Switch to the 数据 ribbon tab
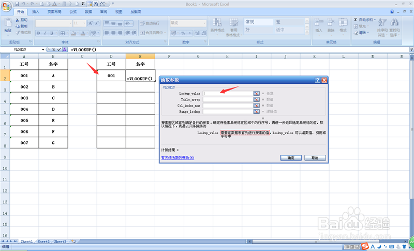The width and height of the screenshot is (414, 251). click(x=88, y=11)
